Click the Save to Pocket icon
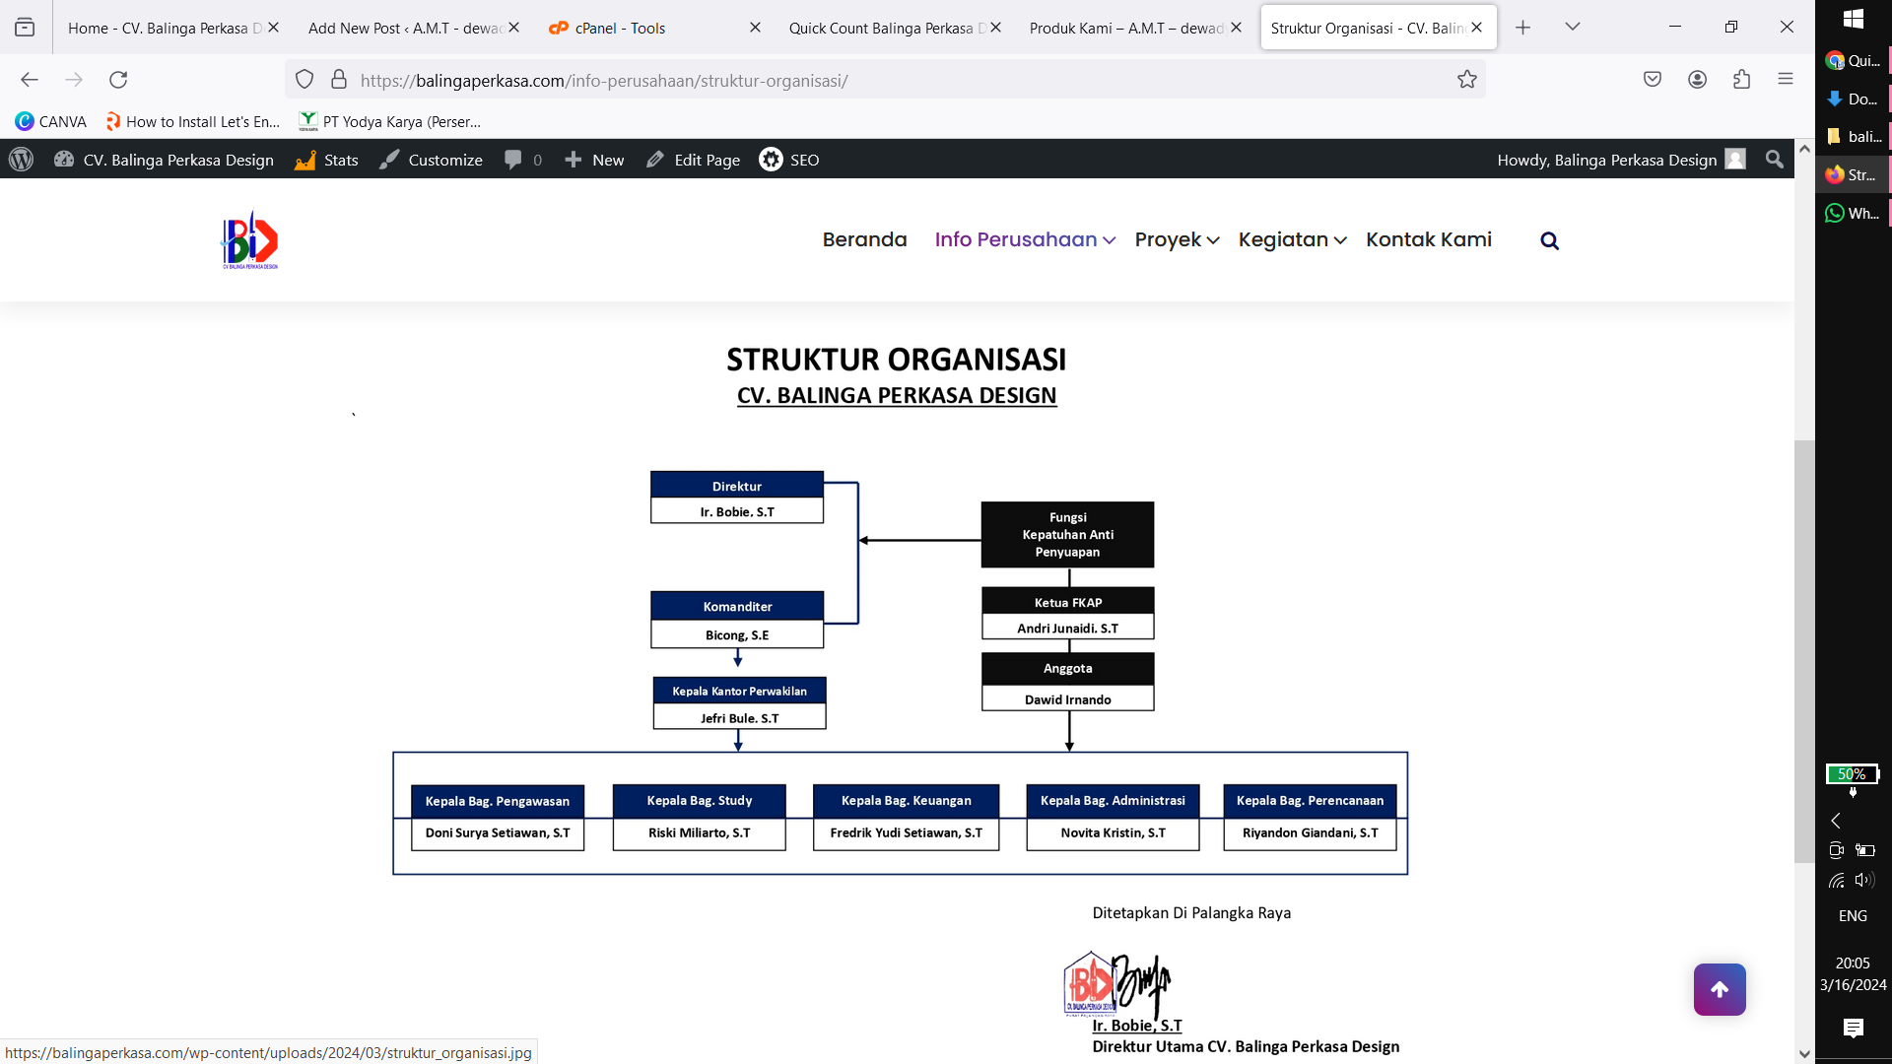The width and height of the screenshot is (1892, 1064). [x=1653, y=80]
